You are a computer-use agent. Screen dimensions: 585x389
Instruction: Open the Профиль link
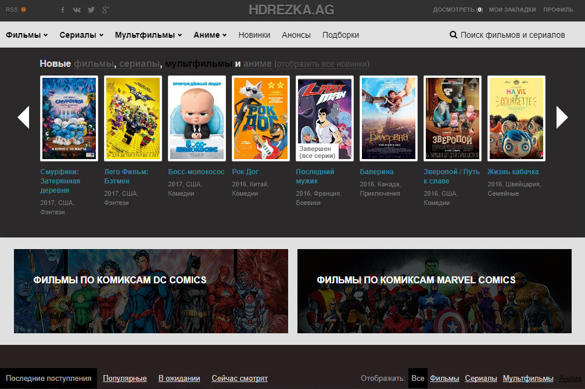click(x=558, y=10)
